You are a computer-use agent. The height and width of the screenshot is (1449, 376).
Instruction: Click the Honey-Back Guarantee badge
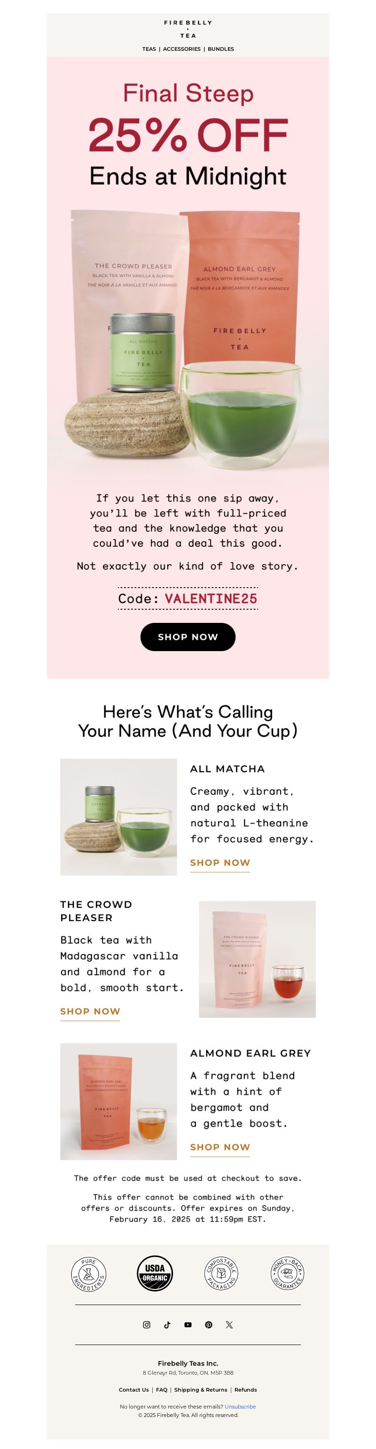tap(288, 1274)
